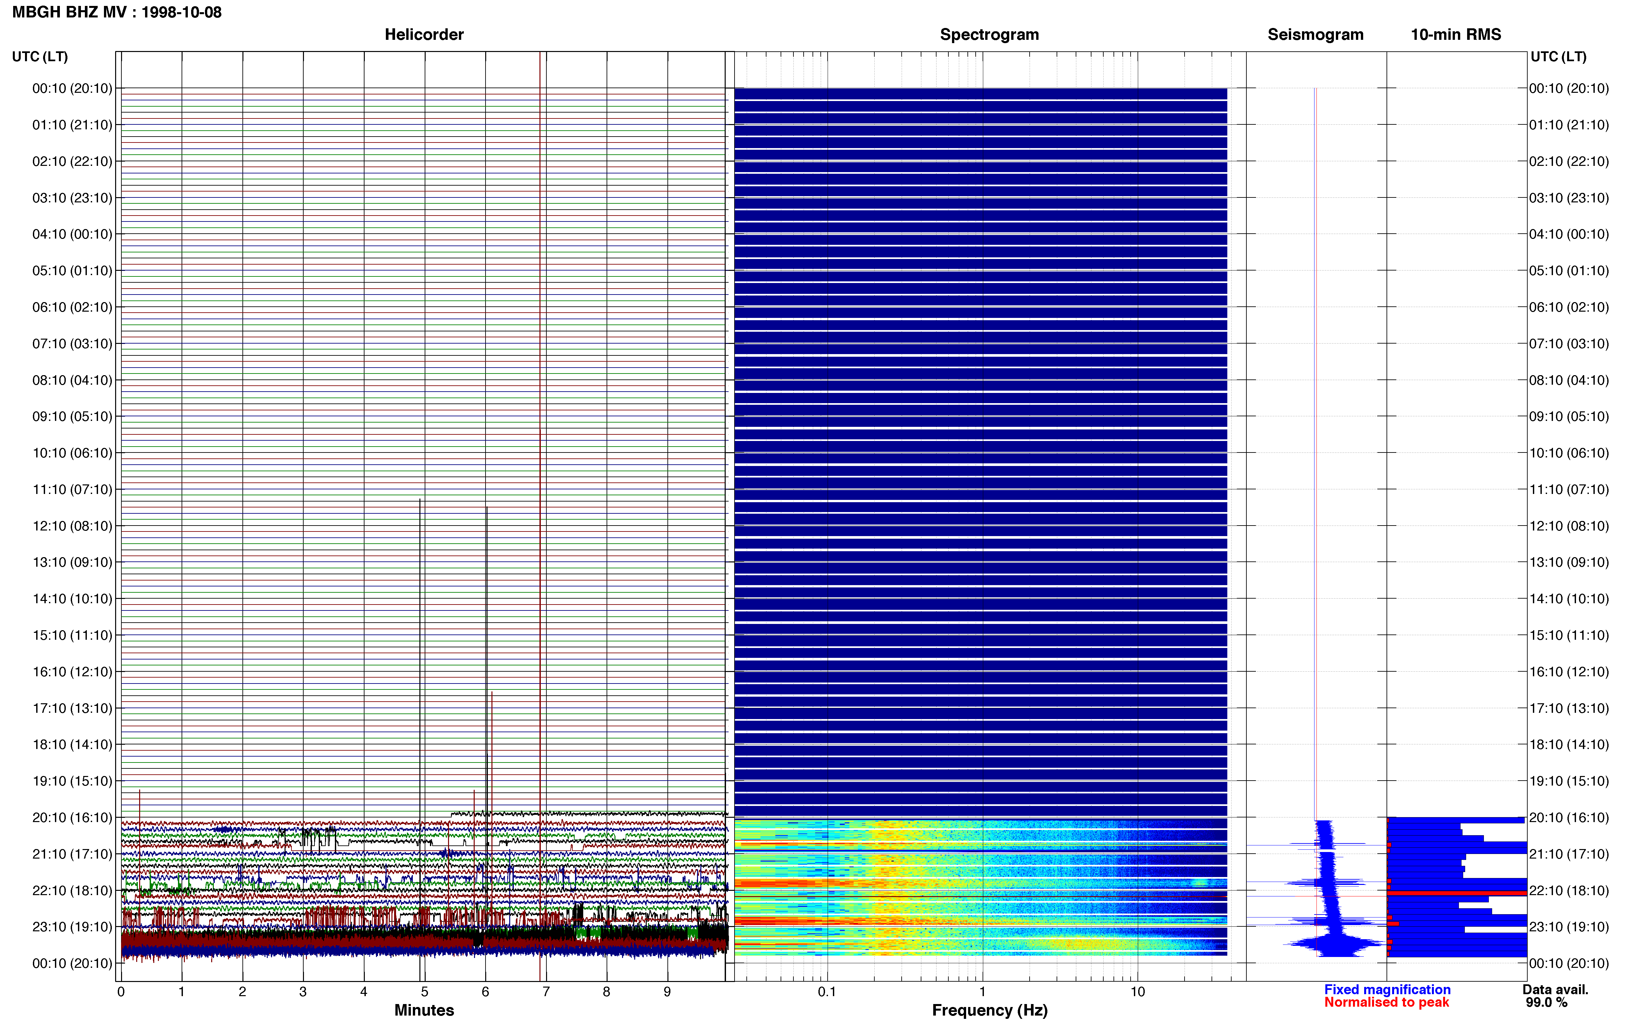This screenshot has width=1651, height=1033.
Task: Click the Frequency (Hz) axis label
Action: click(989, 1010)
